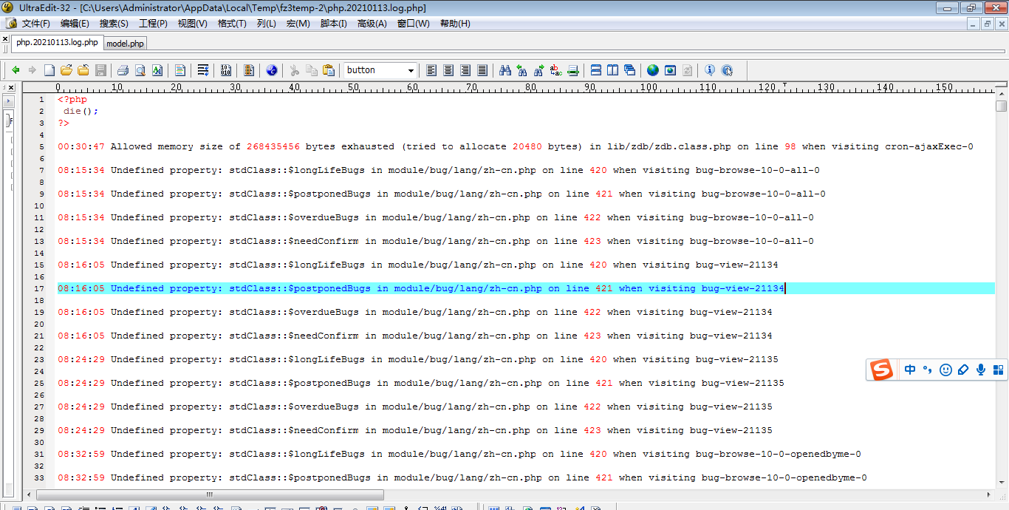Click the New File icon in toolbar
The width and height of the screenshot is (1009, 510).
click(x=49, y=70)
